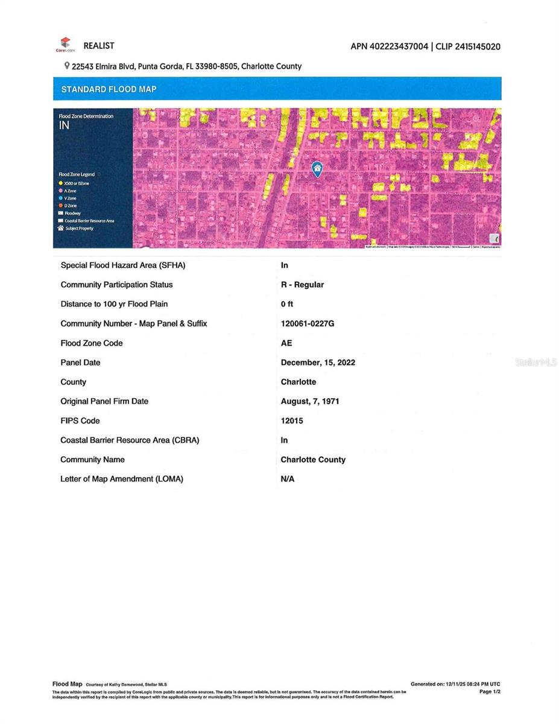Click the CoreLogic logo icon
This screenshot has height=724, width=559.
click(65, 43)
